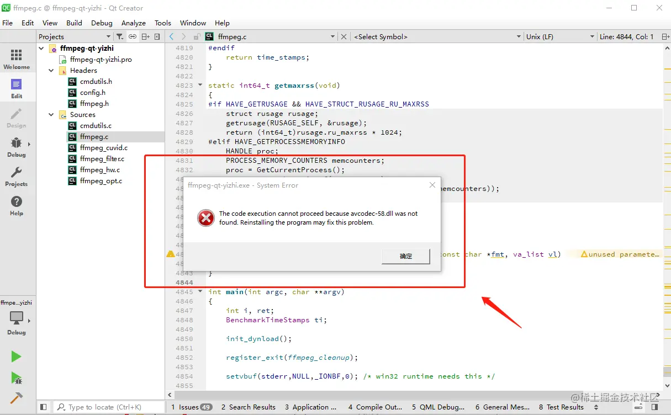The width and height of the screenshot is (671, 415).
Task: Open the output panes selector arrows
Action: coord(596,407)
